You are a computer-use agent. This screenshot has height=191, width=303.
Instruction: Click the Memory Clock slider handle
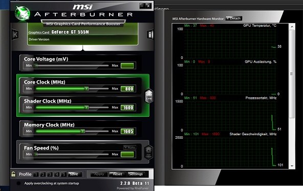click(83, 131)
